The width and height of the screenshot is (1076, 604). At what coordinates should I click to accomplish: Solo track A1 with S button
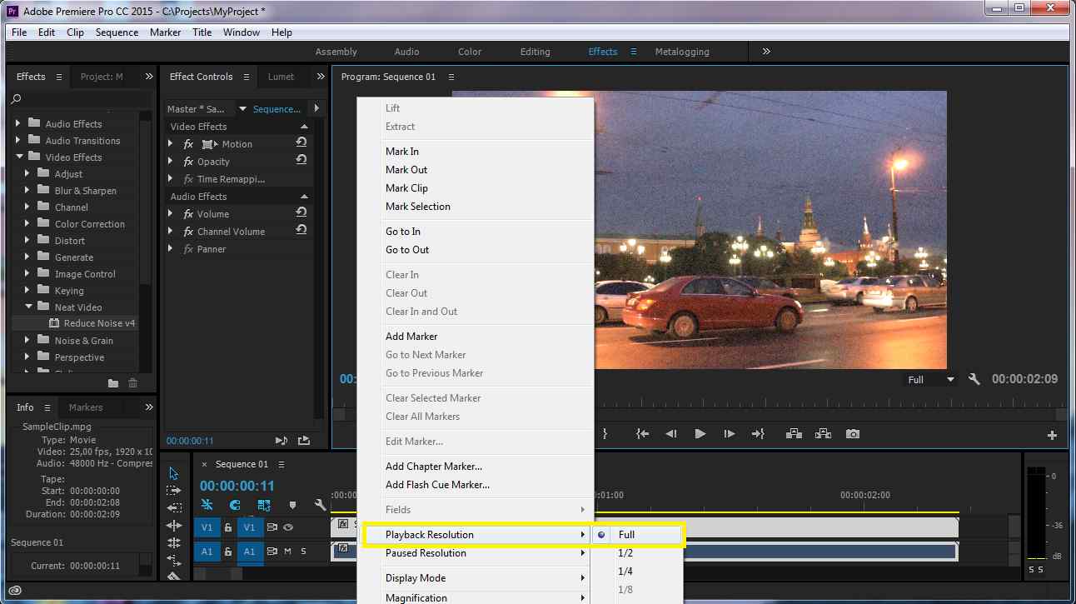click(304, 551)
